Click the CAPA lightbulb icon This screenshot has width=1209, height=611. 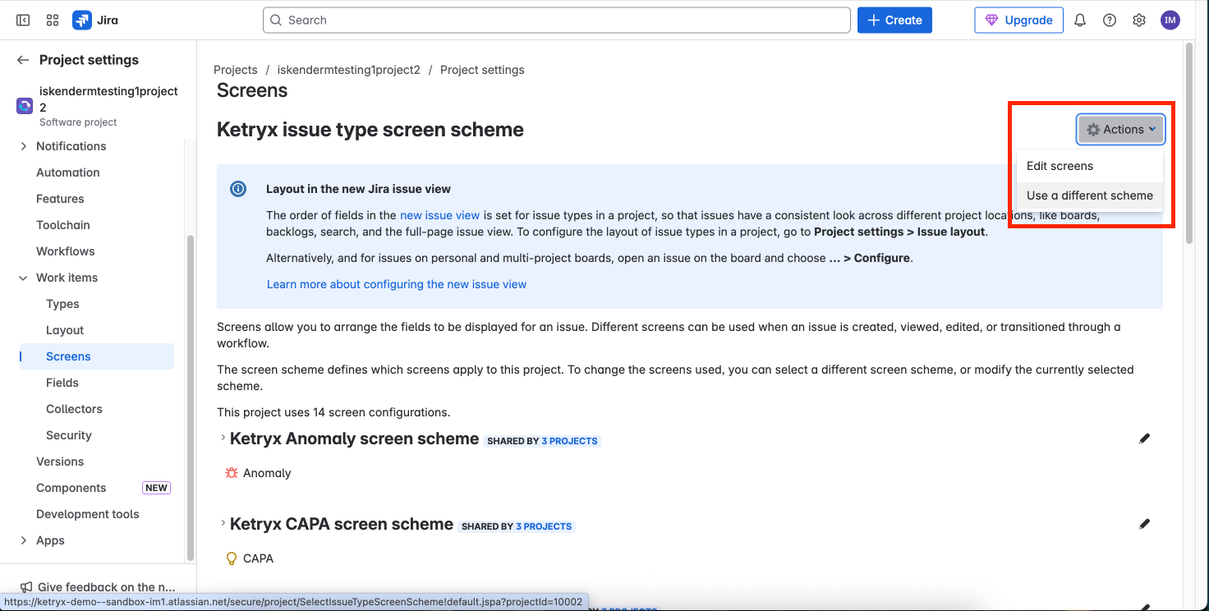[x=232, y=558]
